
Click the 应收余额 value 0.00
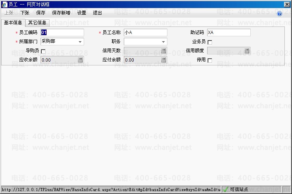pyautogui.click(x=46, y=60)
